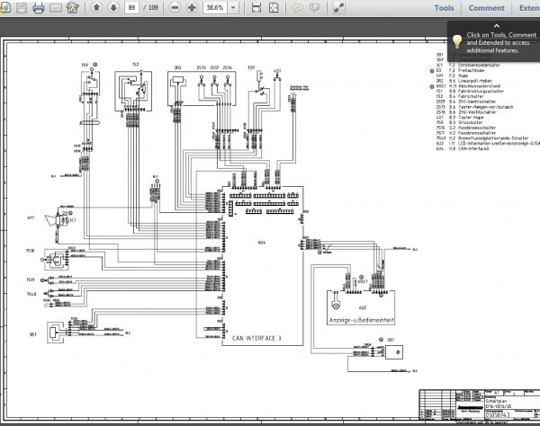Screen dimensions: 540x426
Task: Click legend entry 'Handbremsschalter'
Action: 477,128
